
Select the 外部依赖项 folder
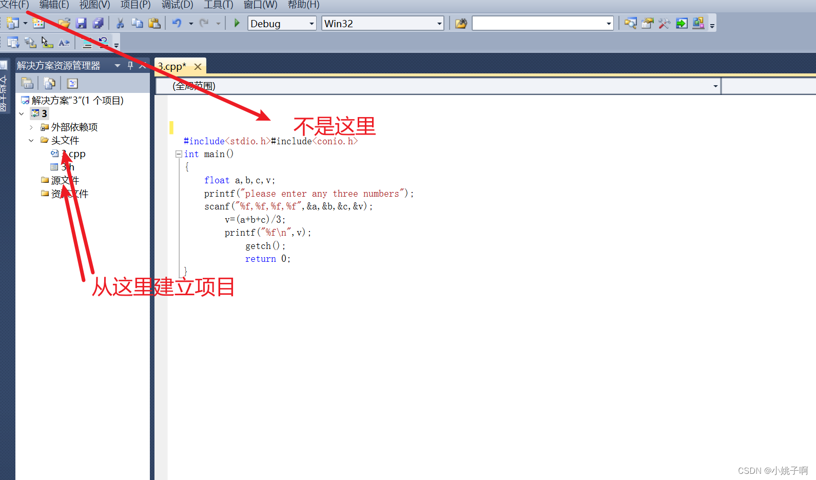coord(69,127)
